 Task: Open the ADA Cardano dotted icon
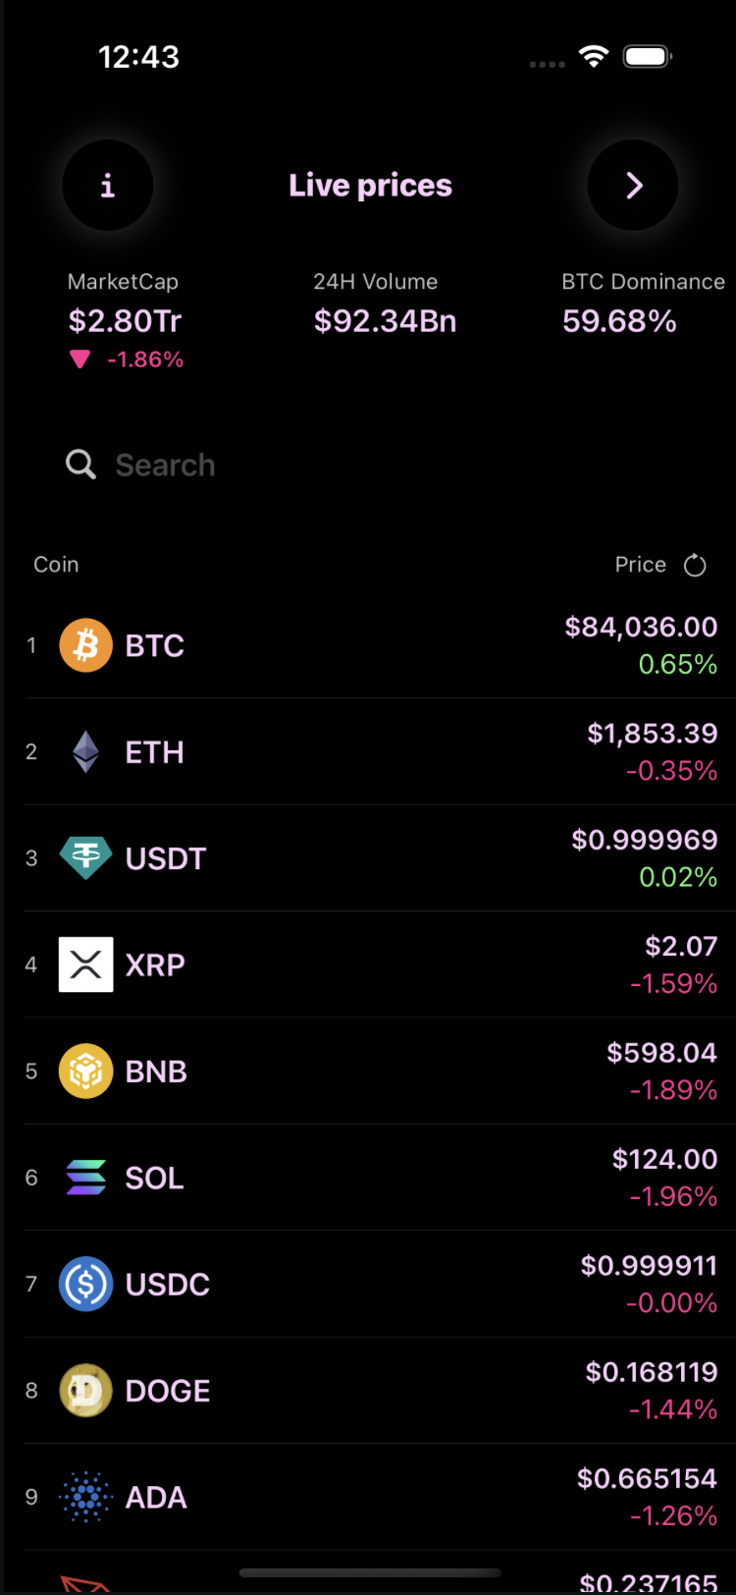click(x=86, y=1497)
